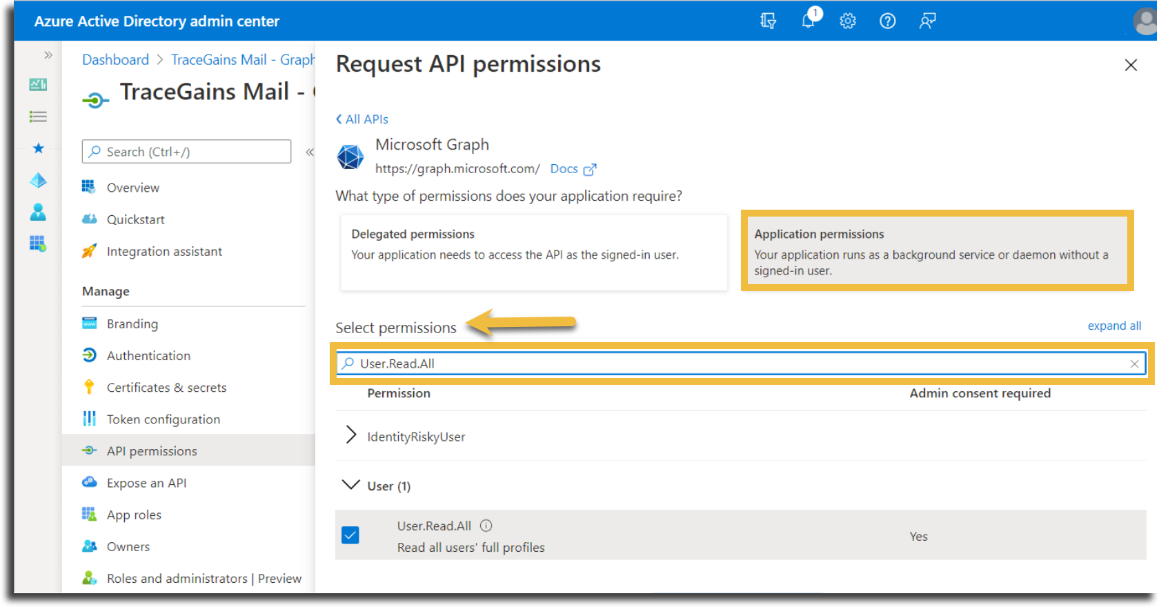Open Integration assistant menu item
The height and width of the screenshot is (607, 1159).
coord(164,252)
